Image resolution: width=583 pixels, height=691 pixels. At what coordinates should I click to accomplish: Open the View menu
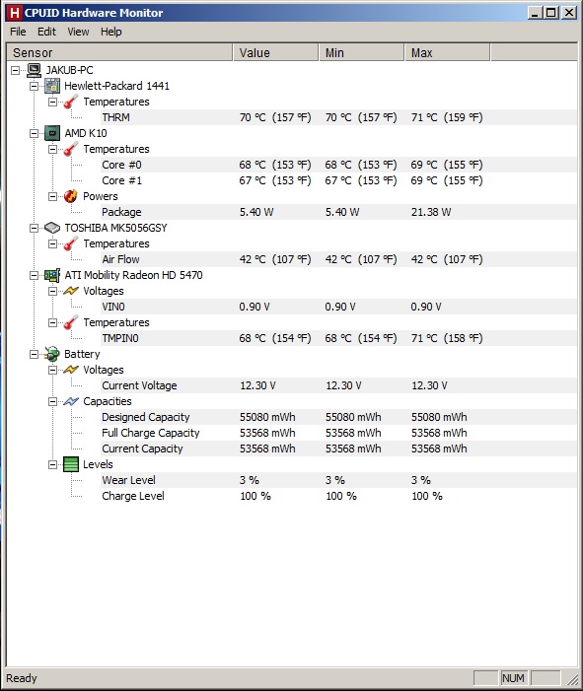click(x=78, y=32)
